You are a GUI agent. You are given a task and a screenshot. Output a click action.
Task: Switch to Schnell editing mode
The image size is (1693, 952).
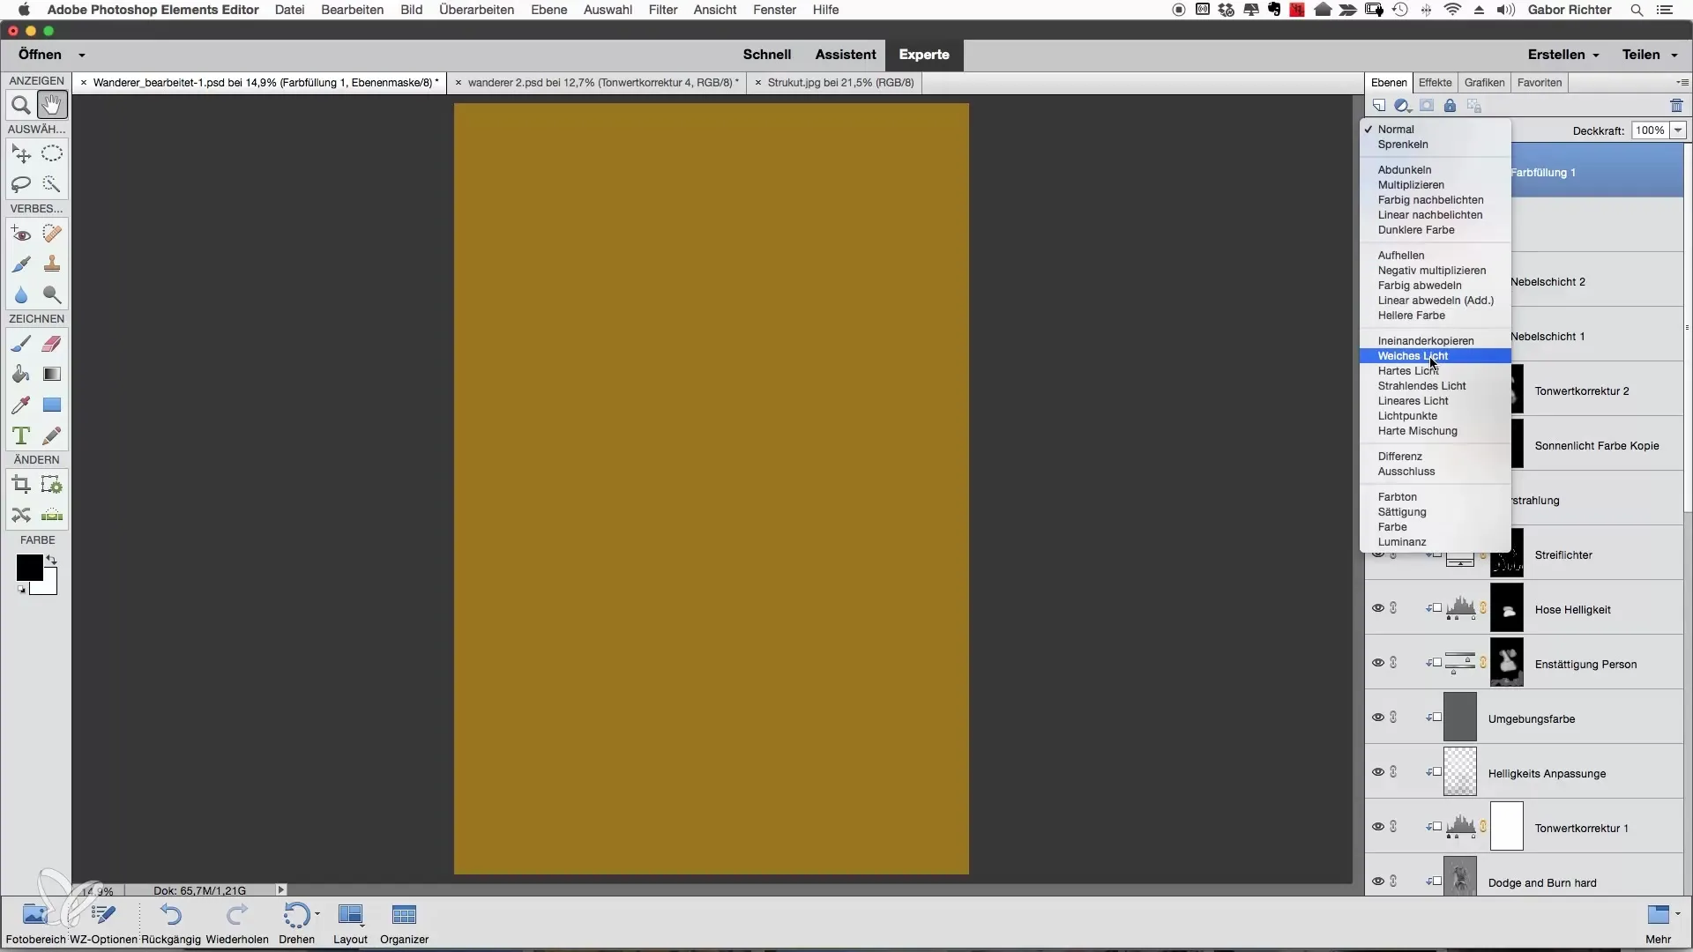click(766, 55)
